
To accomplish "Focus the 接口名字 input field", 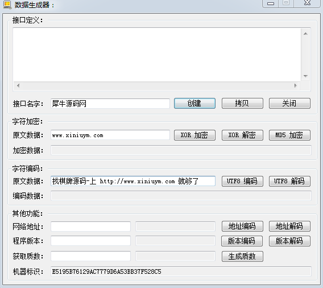I will pos(110,104).
